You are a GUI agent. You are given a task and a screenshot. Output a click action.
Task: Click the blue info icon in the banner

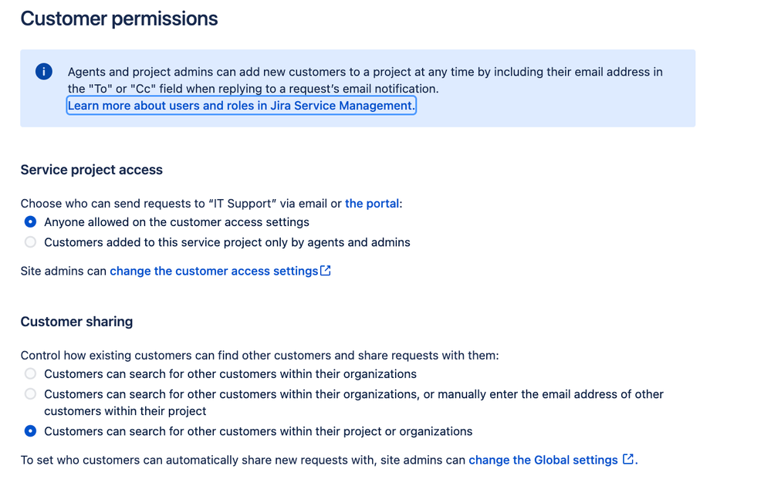point(44,72)
